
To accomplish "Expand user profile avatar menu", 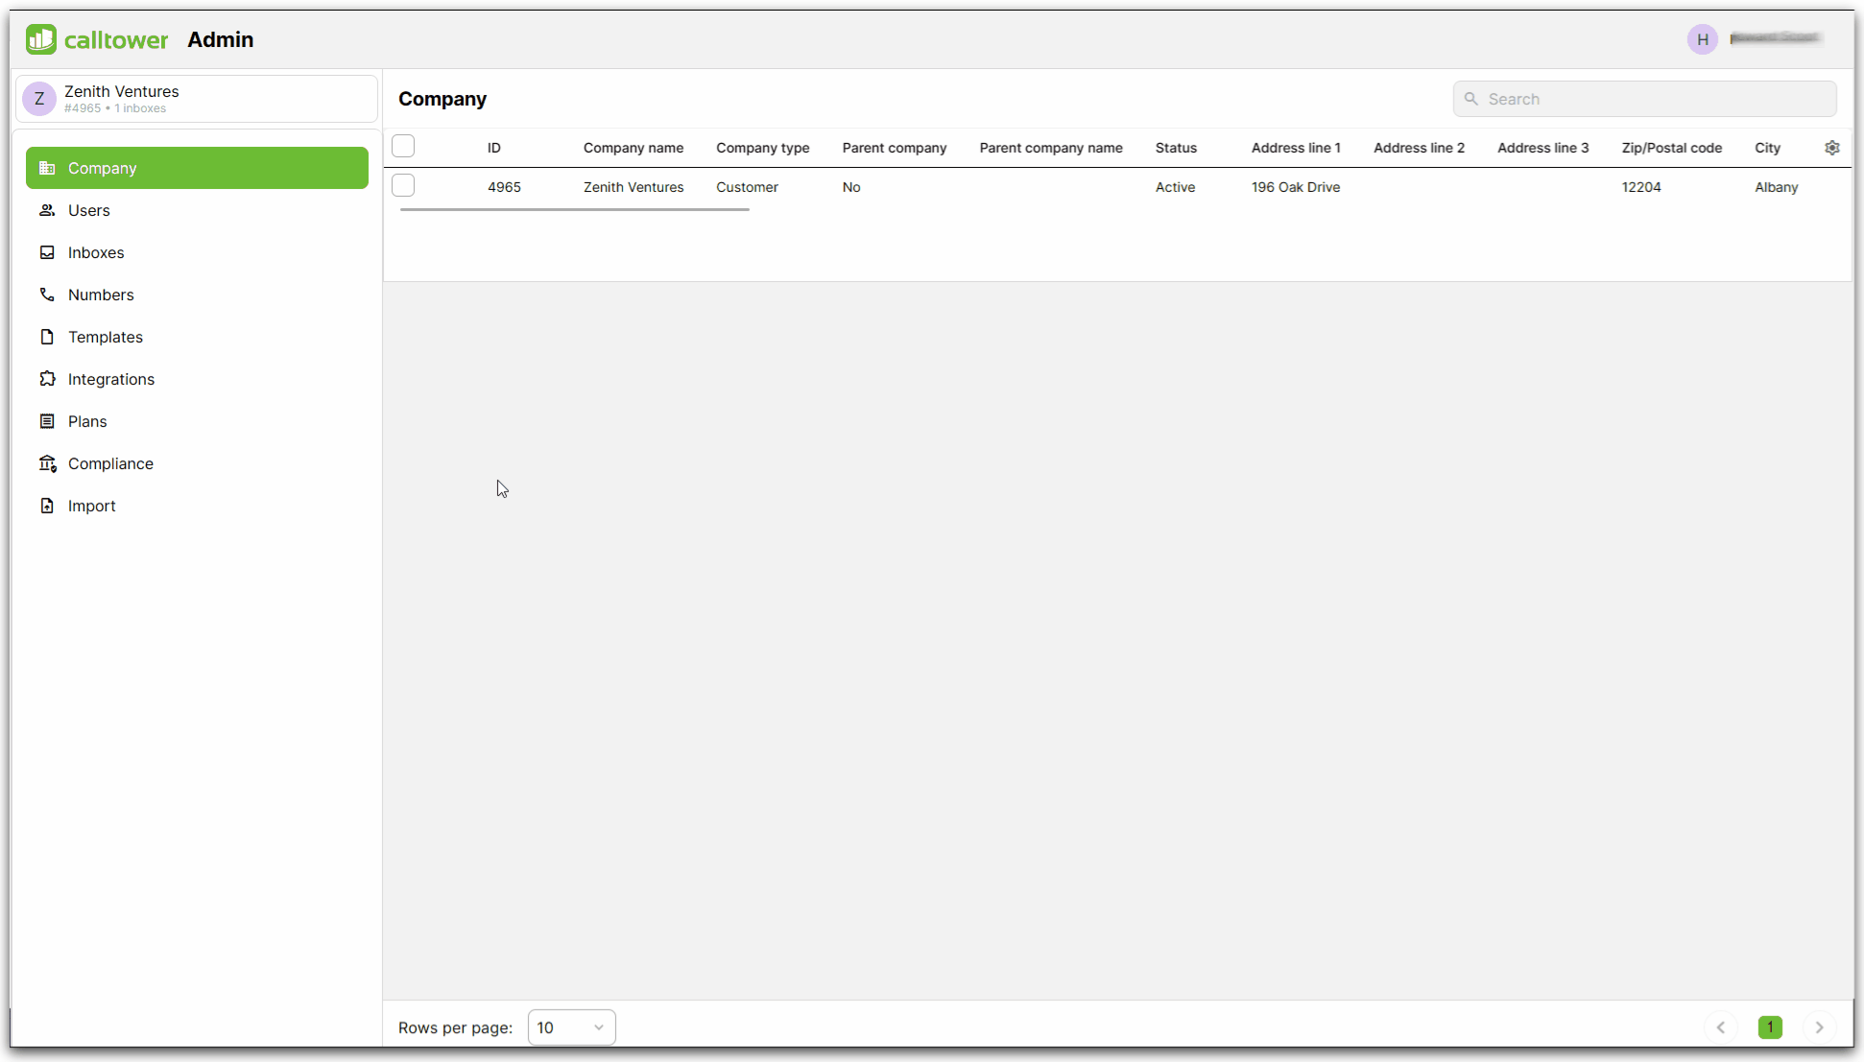I will [1703, 38].
